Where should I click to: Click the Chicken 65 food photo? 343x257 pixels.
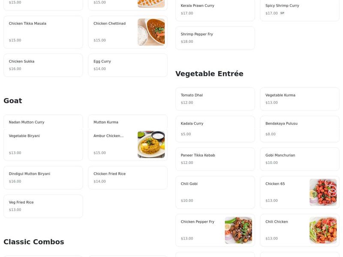pos(323,192)
